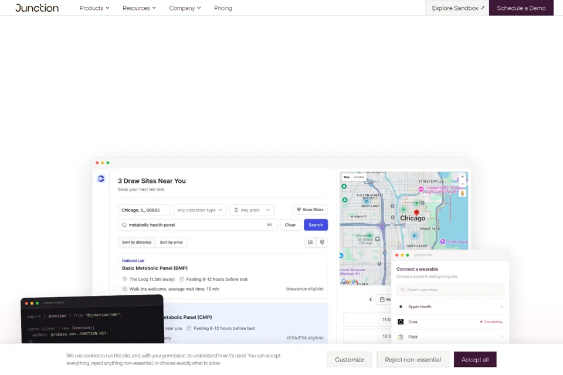This screenshot has width=563, height=375.
Task: Click the Fitbit logo icon
Action: pos(401,336)
